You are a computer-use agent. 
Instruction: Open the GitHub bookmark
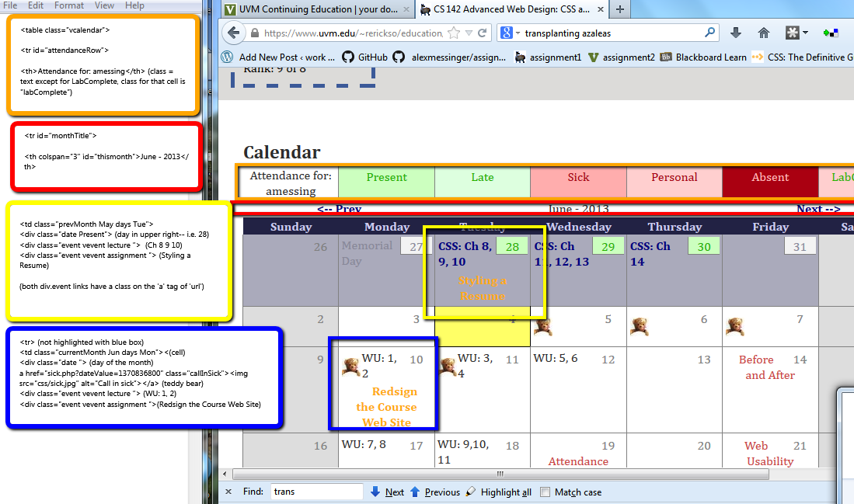[364, 57]
